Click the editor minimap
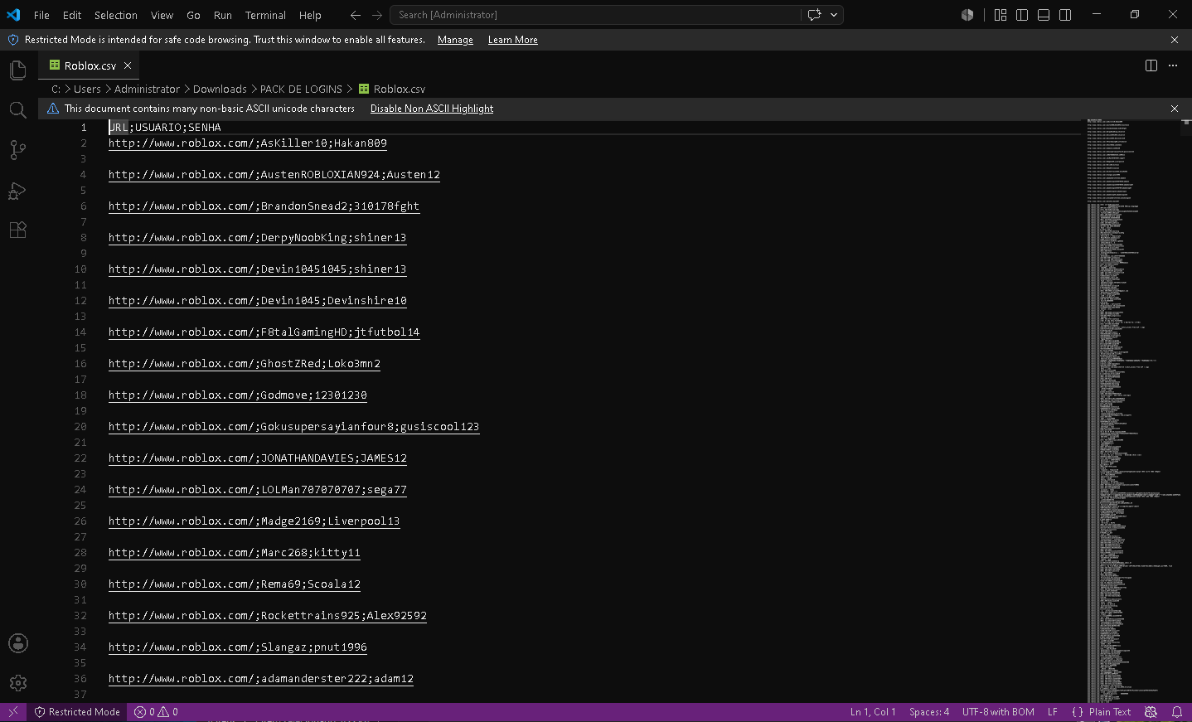1192x722 pixels. point(1132,410)
